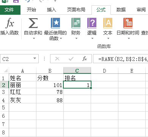Select the 公式 tab
The height and width of the screenshot is (137, 148).
coord(101,10)
